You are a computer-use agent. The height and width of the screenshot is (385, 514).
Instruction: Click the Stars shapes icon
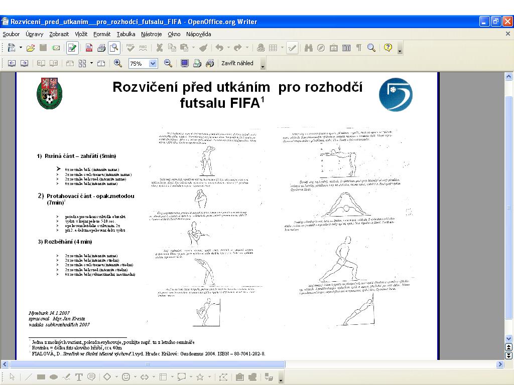click(x=200, y=377)
